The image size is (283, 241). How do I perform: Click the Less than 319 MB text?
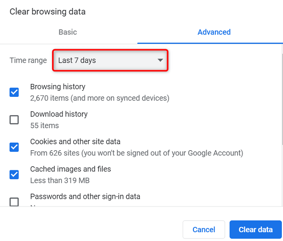[59, 180]
